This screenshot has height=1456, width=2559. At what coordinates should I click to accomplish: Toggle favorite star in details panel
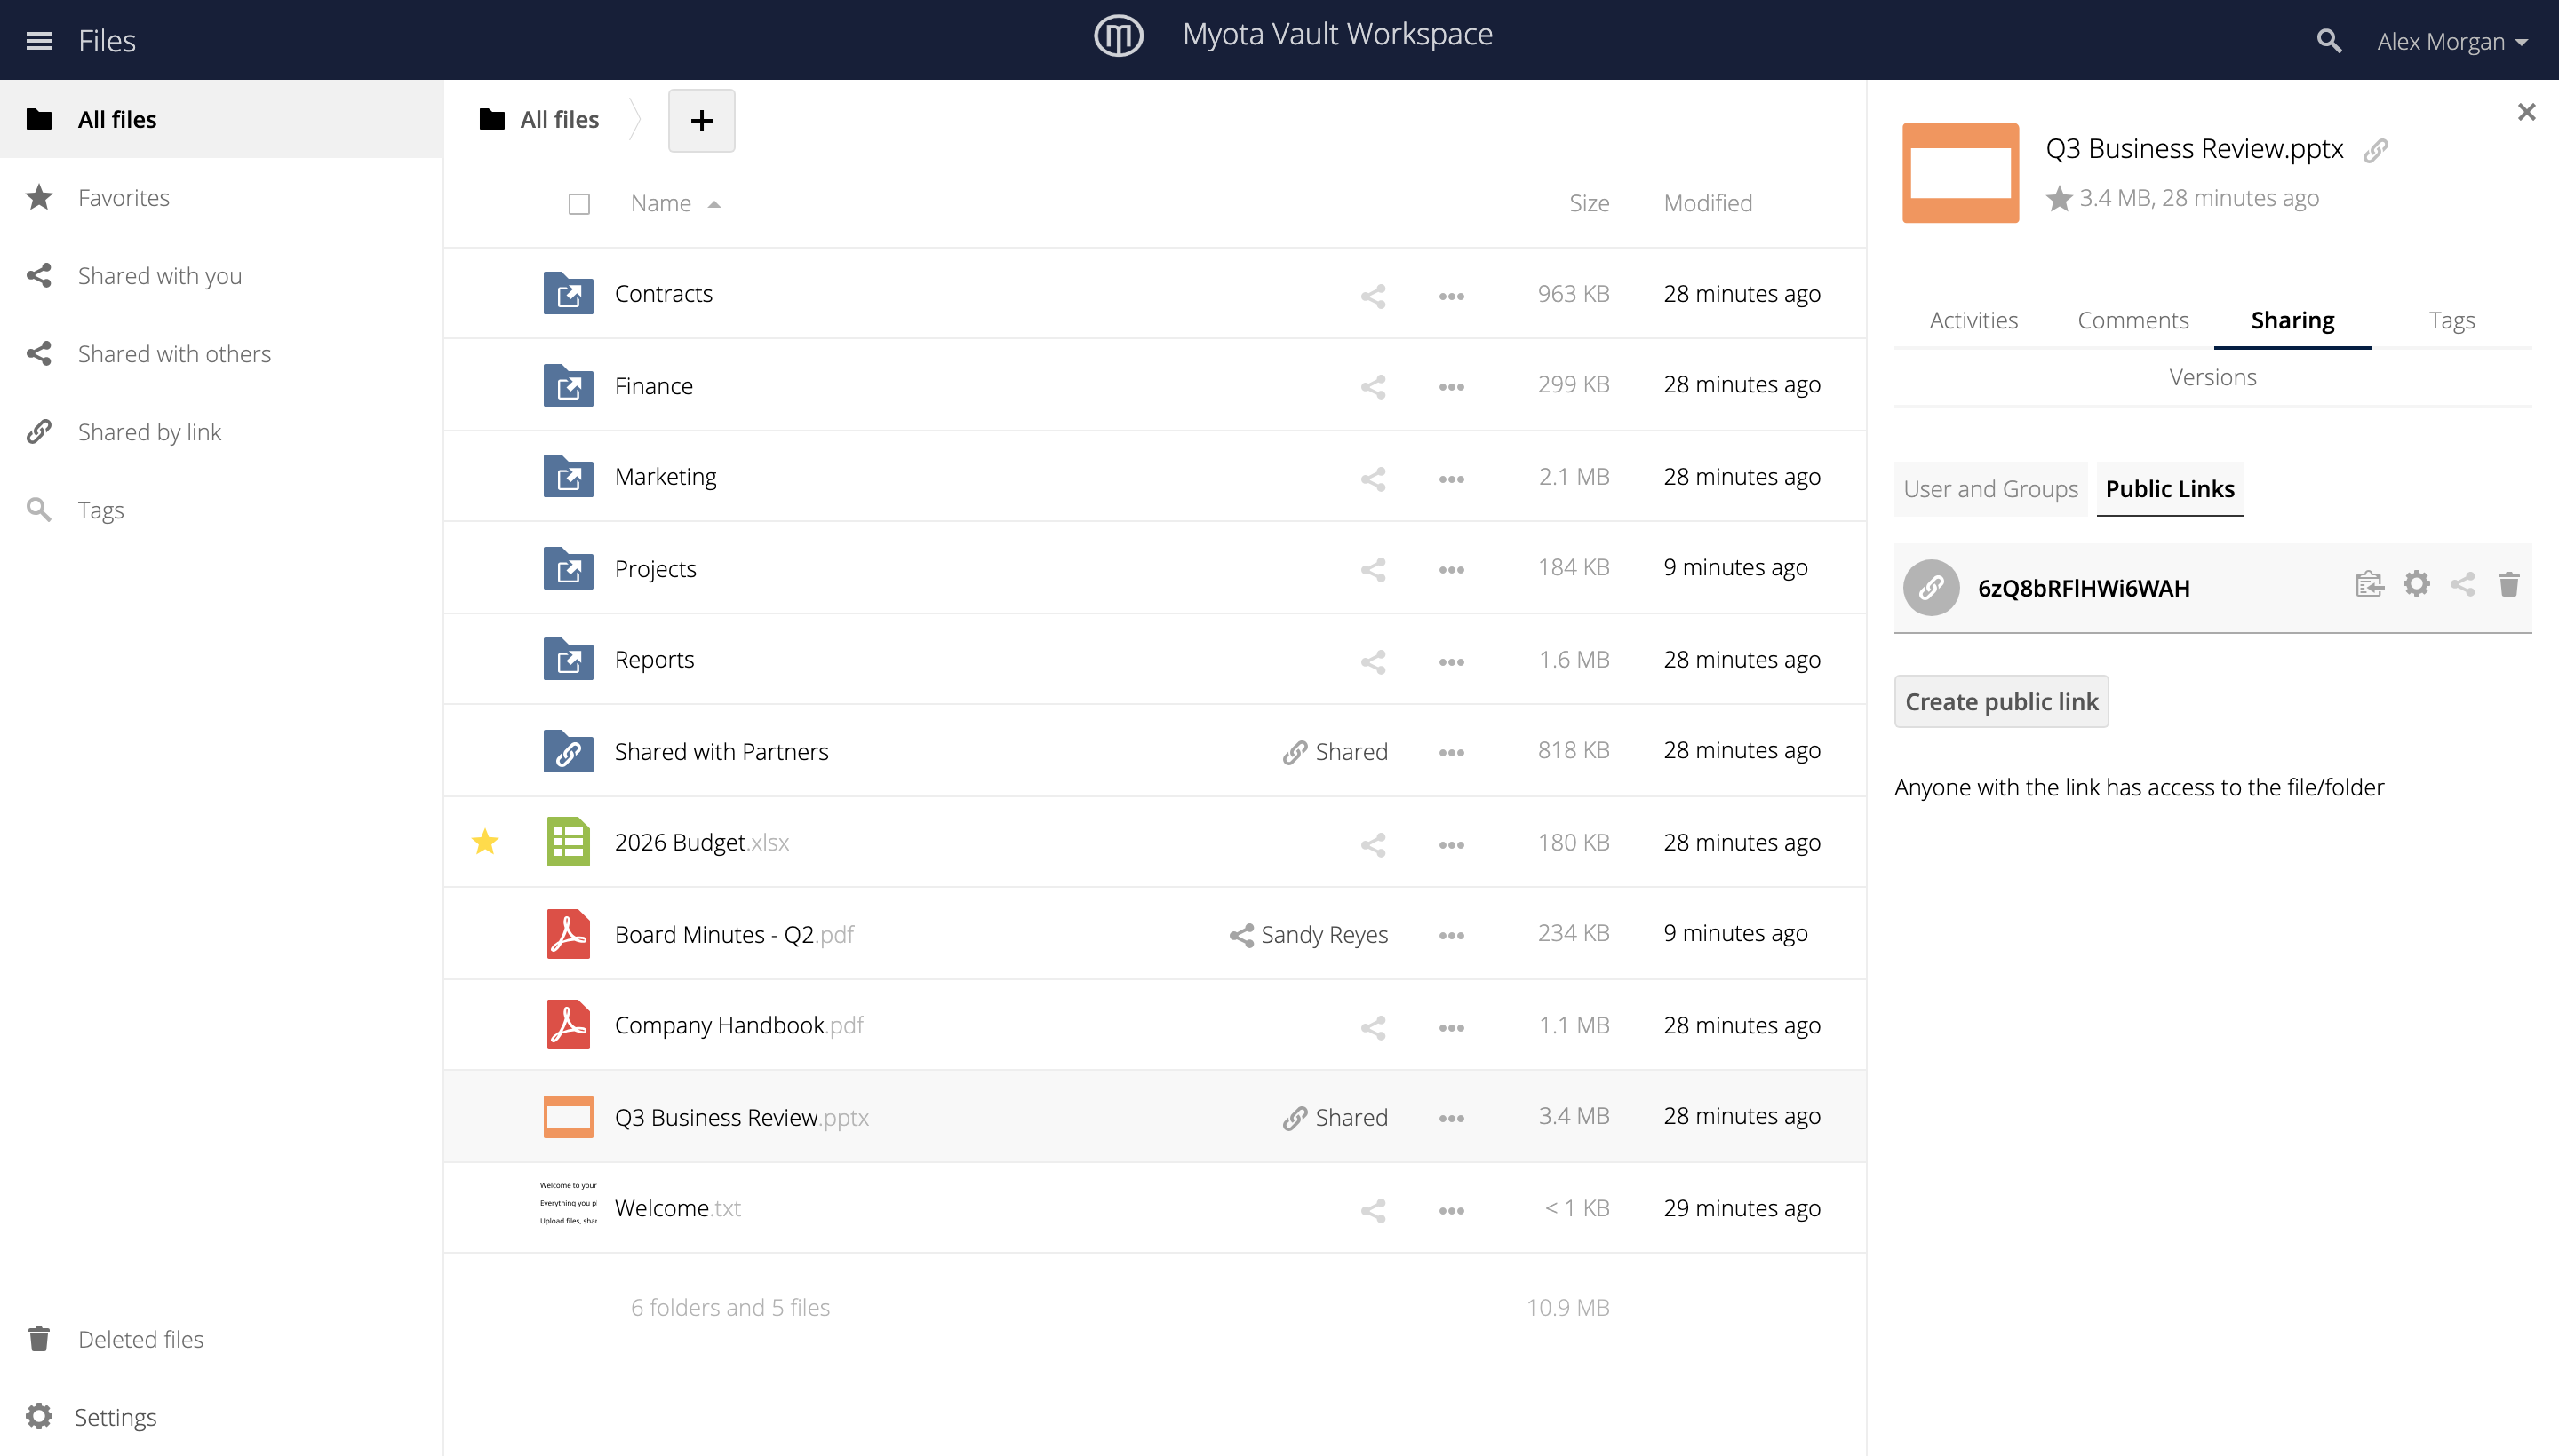(2059, 199)
